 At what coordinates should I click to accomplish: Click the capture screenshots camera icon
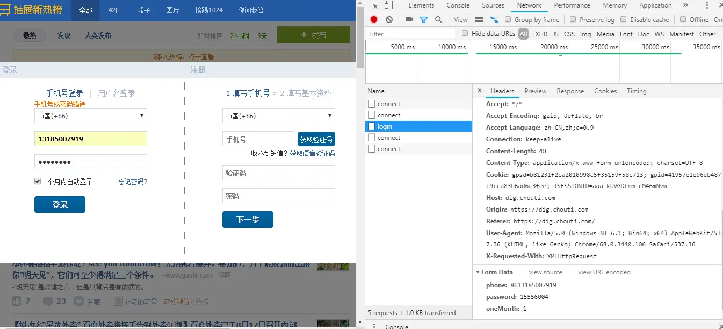click(409, 19)
